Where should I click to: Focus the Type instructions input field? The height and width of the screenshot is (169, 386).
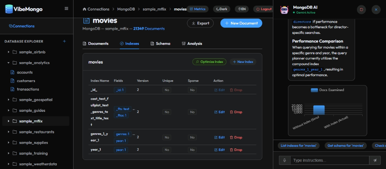[x=330, y=160]
